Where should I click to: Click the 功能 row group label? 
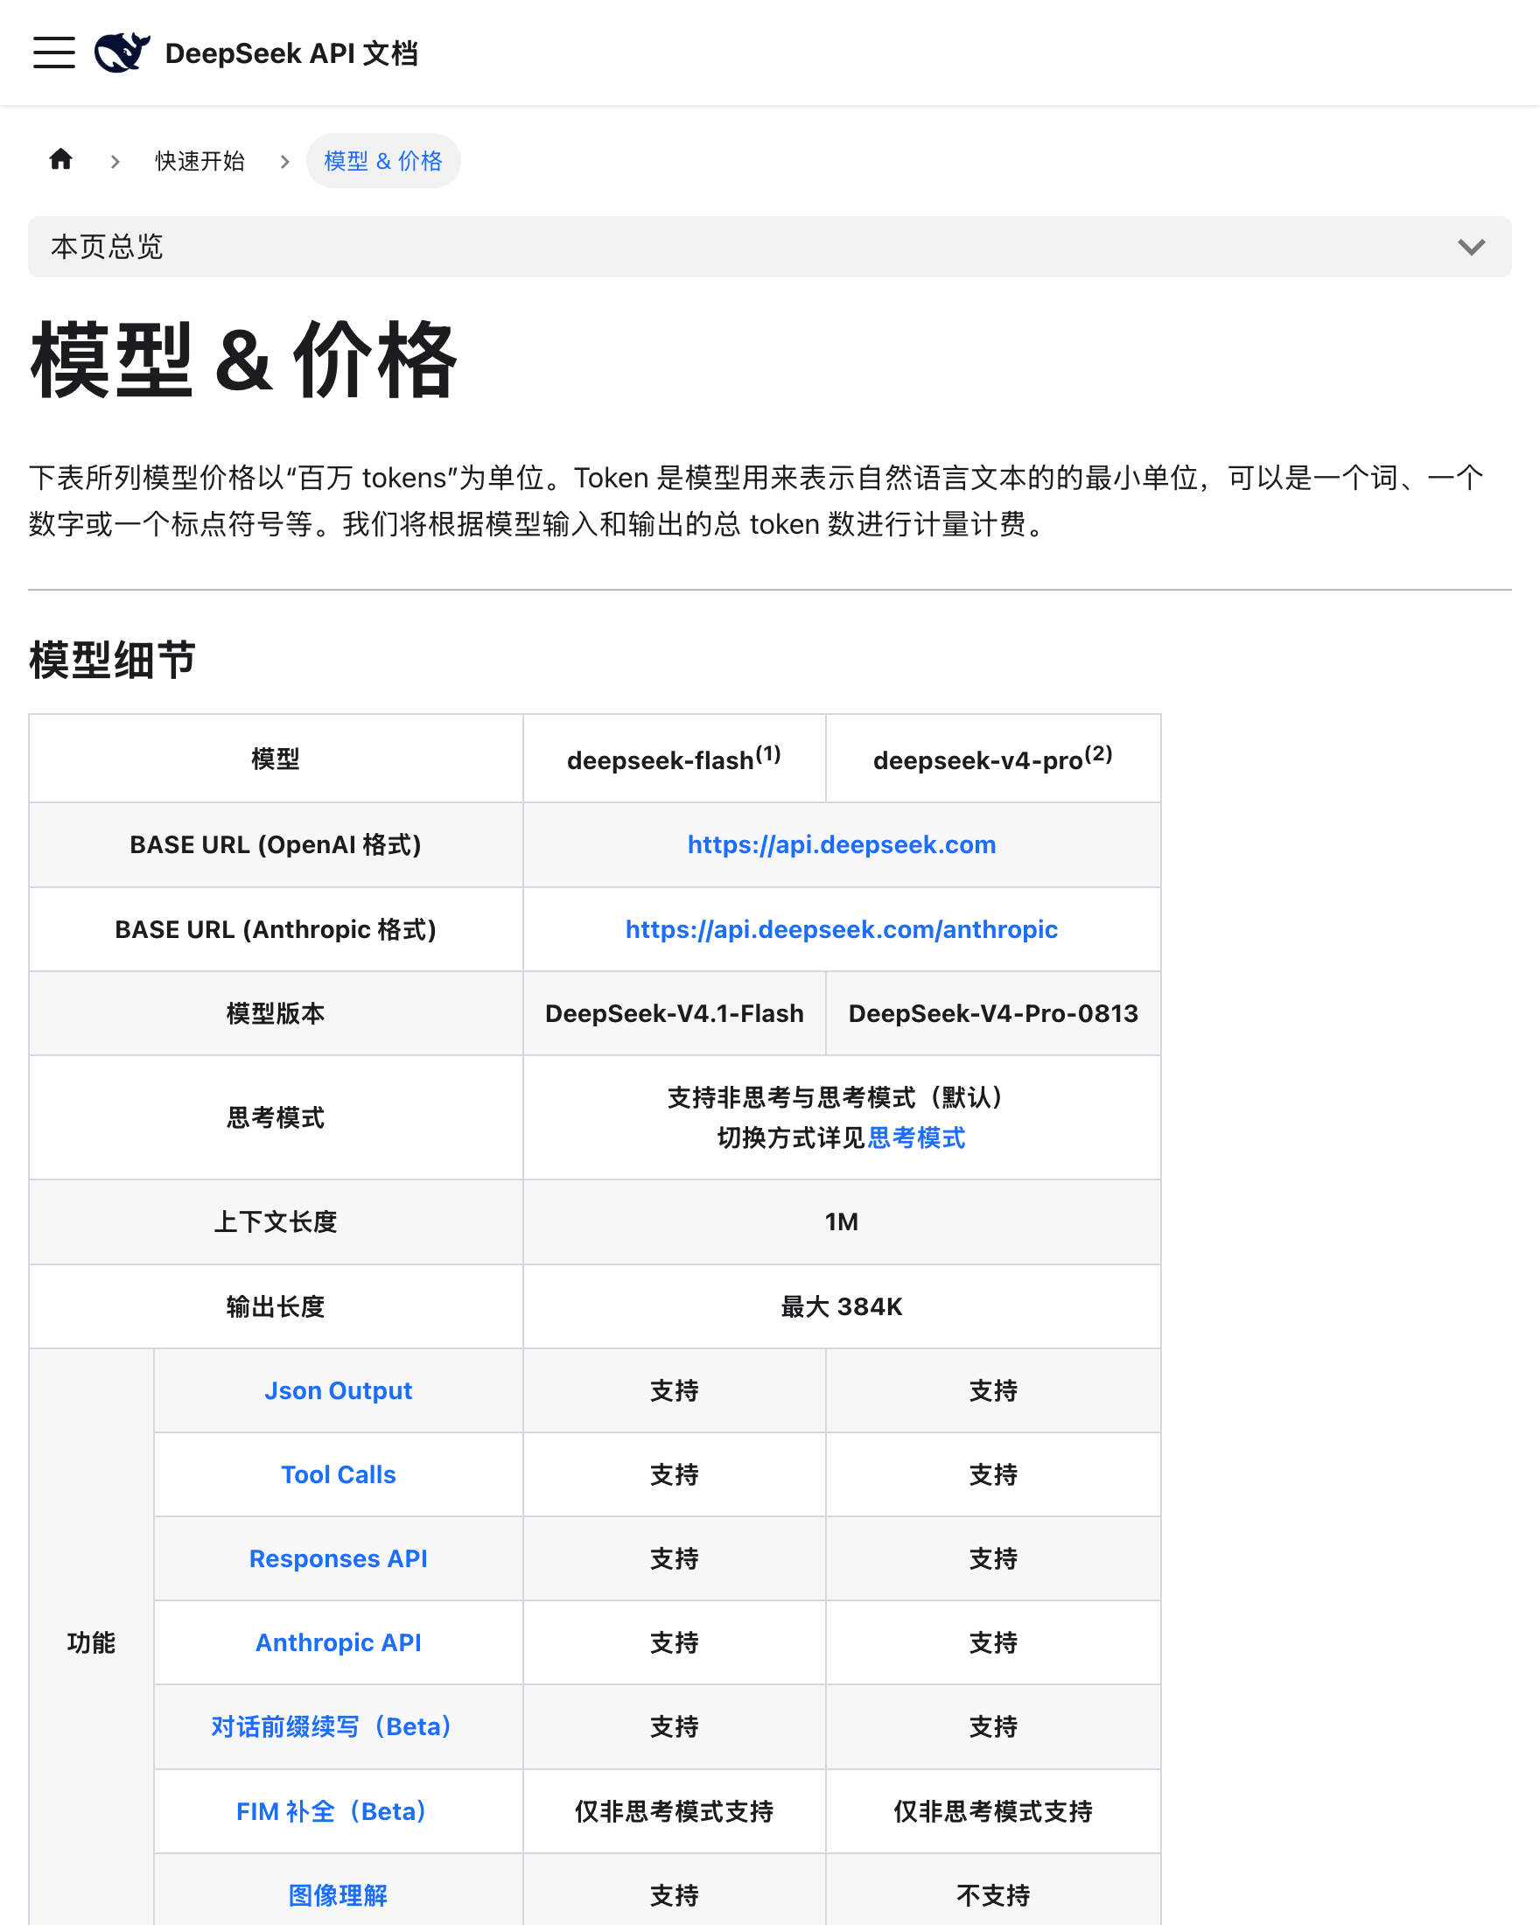(x=91, y=1643)
